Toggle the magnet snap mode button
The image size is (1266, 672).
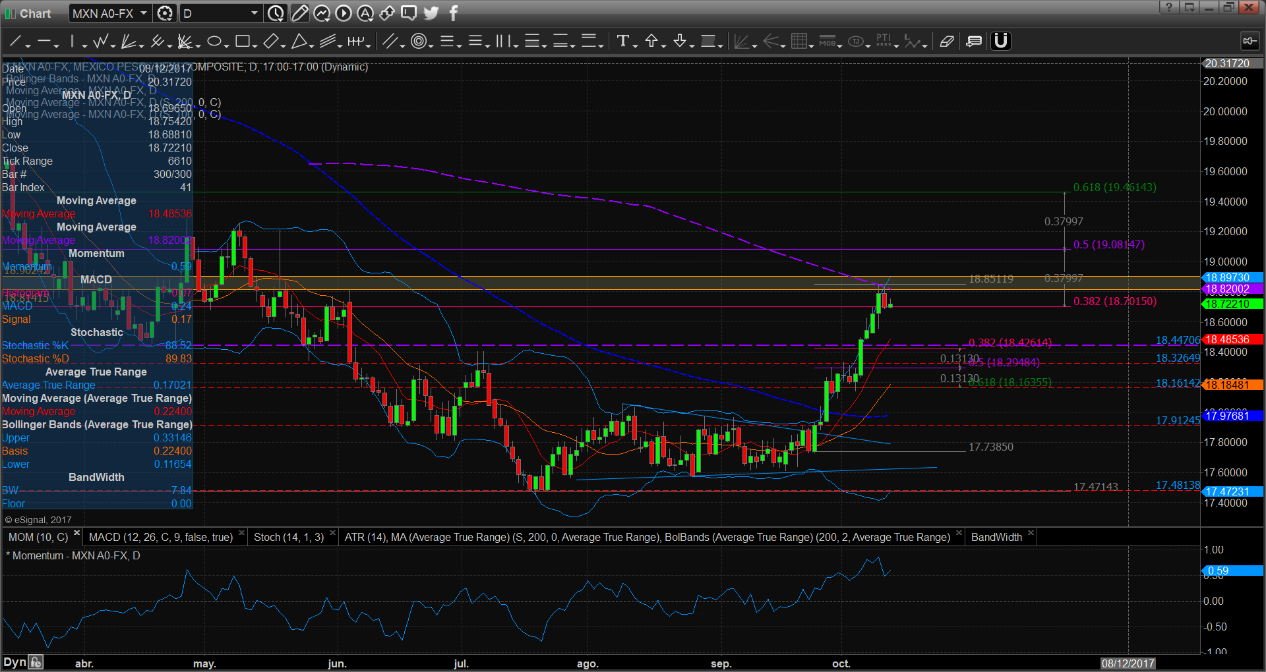tap(1001, 41)
